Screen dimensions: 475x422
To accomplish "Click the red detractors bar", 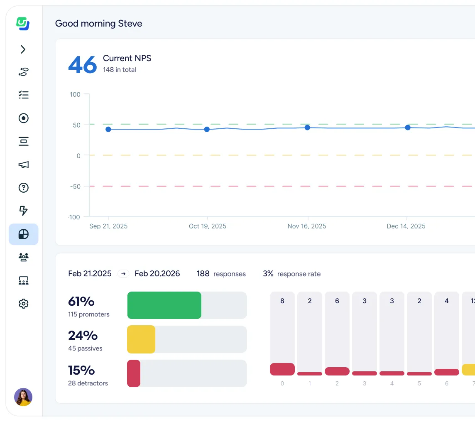I will (x=134, y=373).
